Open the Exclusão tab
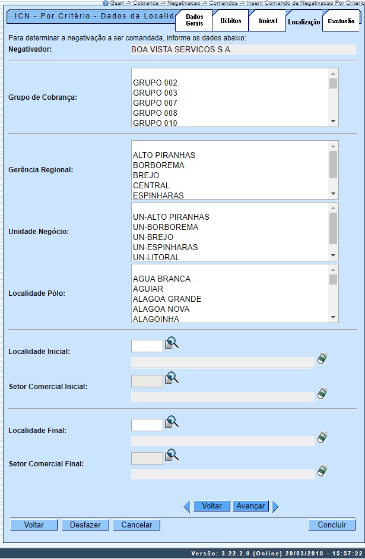Image resolution: width=365 pixels, height=559 pixels. (x=341, y=21)
